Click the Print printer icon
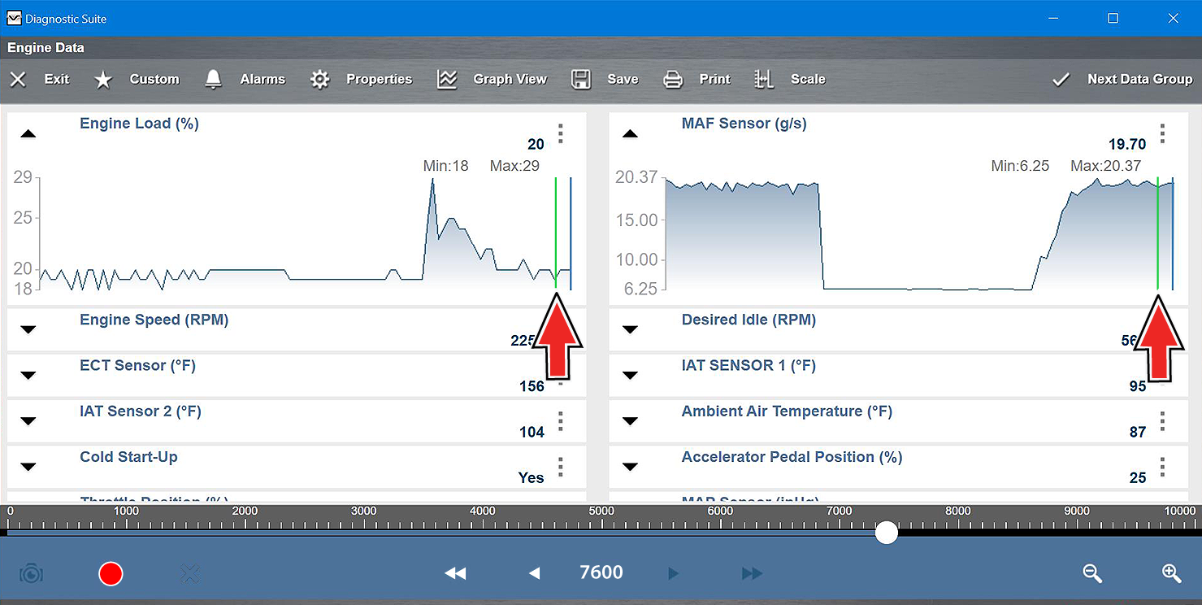The height and width of the screenshot is (605, 1202). click(673, 79)
